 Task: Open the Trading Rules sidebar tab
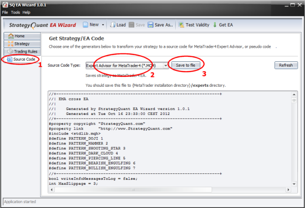pos(22,52)
